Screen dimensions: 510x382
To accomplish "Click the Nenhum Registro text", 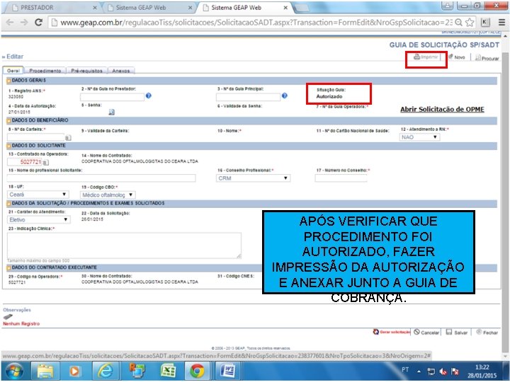I will [21, 324].
